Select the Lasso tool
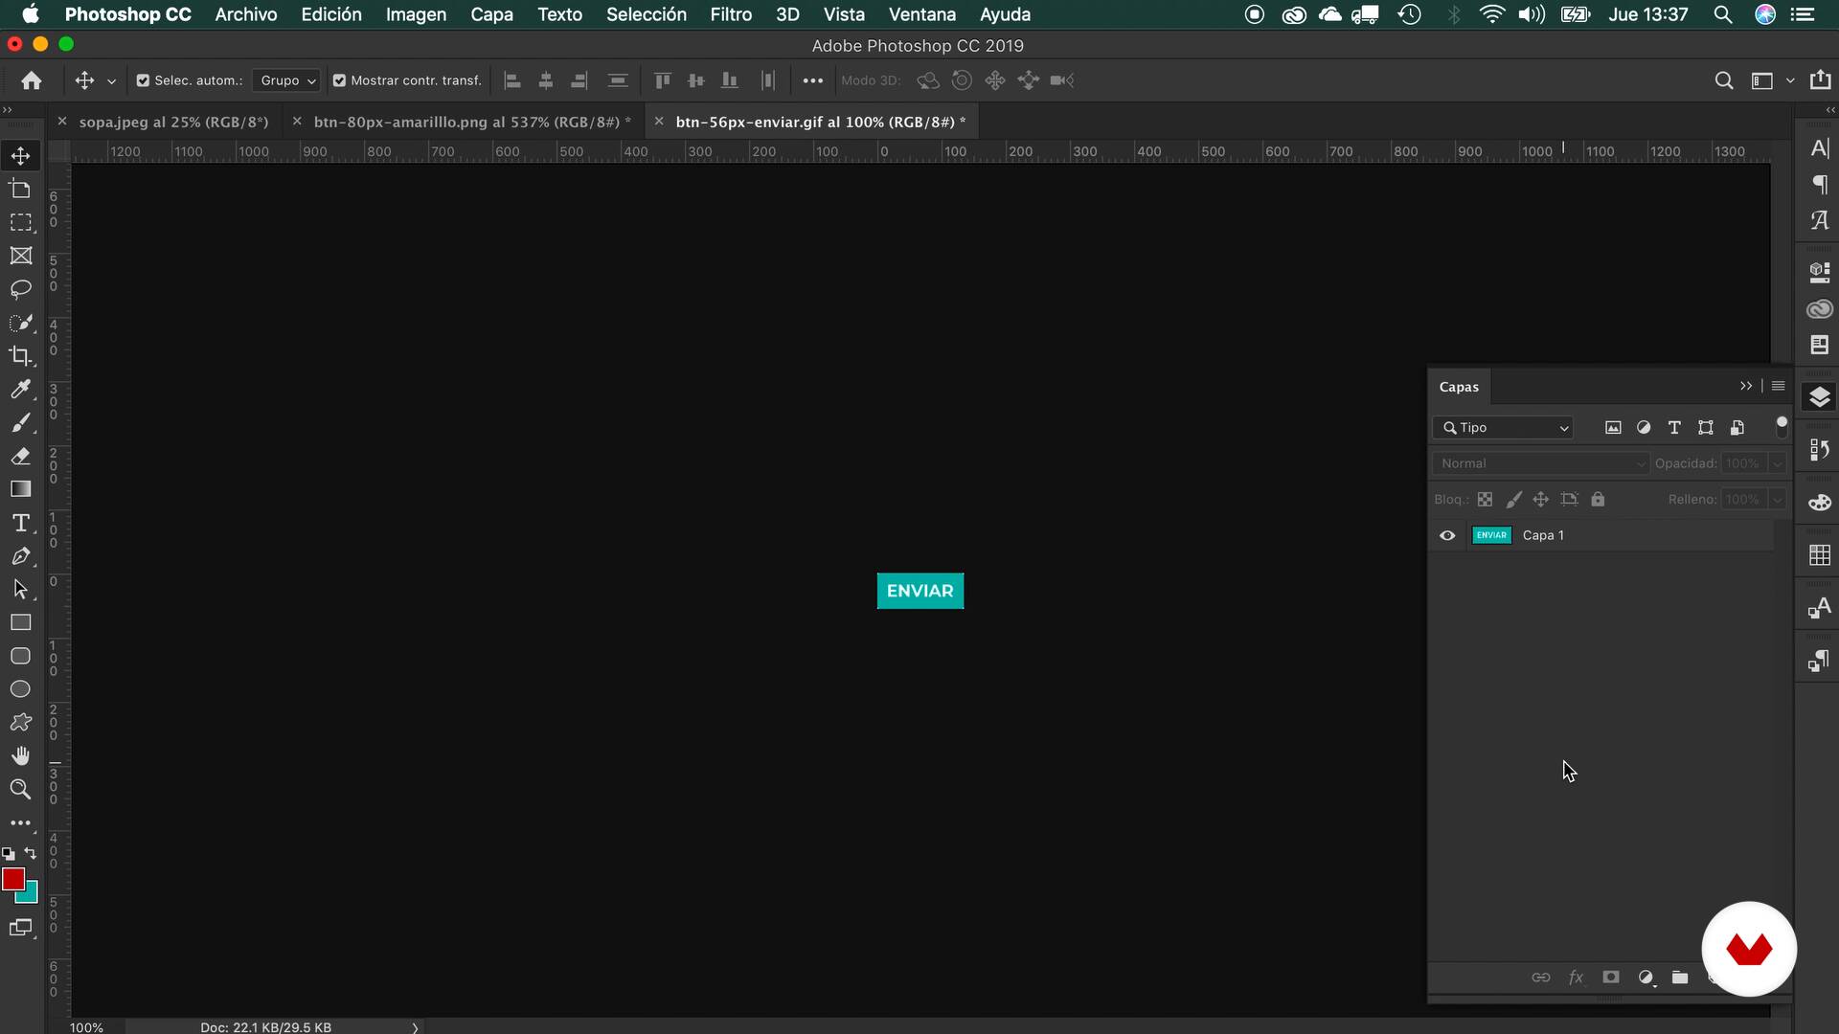The image size is (1839, 1034). point(20,288)
